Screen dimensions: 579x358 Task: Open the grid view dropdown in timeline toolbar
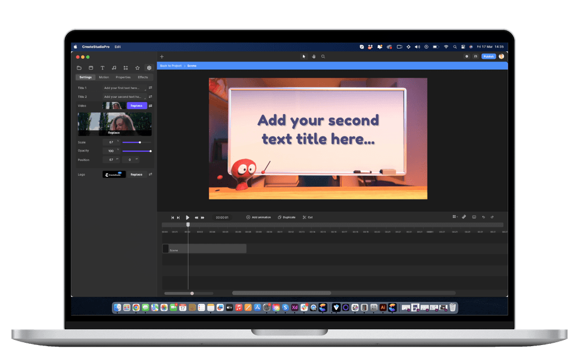(455, 217)
